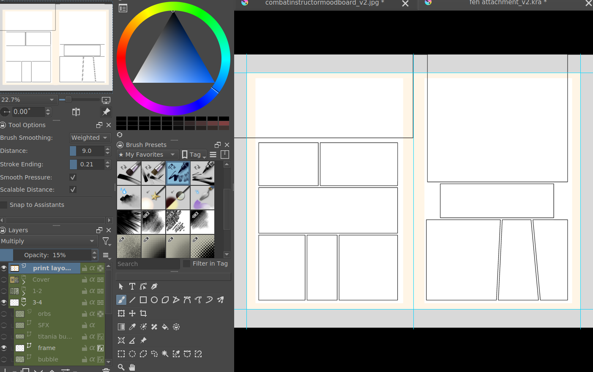The image size is (593, 372).
Task: Open the Multiply blending mode dropdown
Action: (x=48, y=241)
